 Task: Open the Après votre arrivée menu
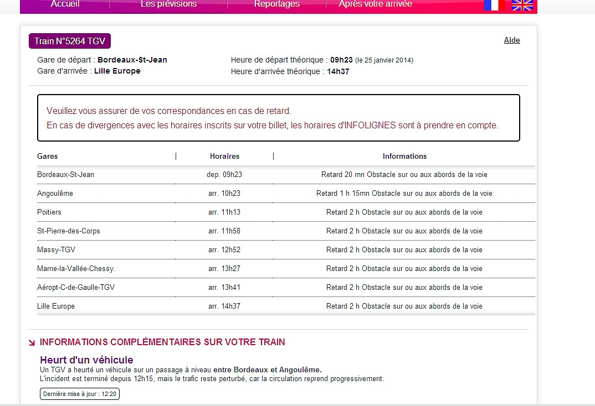(375, 4)
